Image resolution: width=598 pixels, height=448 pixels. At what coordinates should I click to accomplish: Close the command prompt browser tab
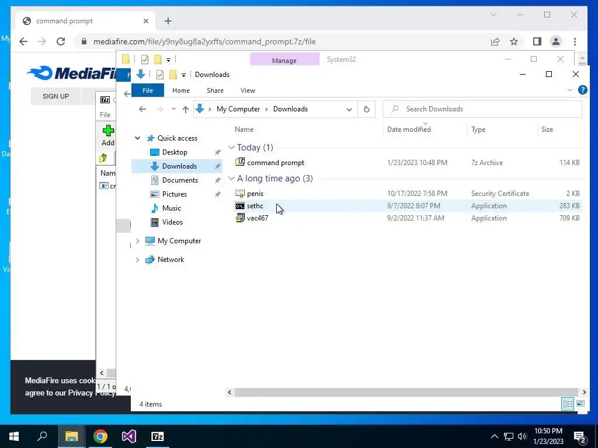click(145, 21)
